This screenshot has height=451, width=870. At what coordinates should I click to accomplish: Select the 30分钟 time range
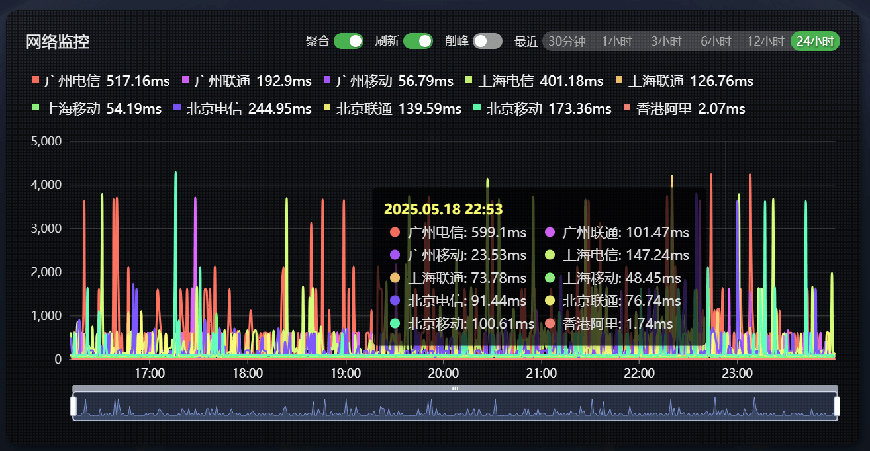(x=567, y=41)
